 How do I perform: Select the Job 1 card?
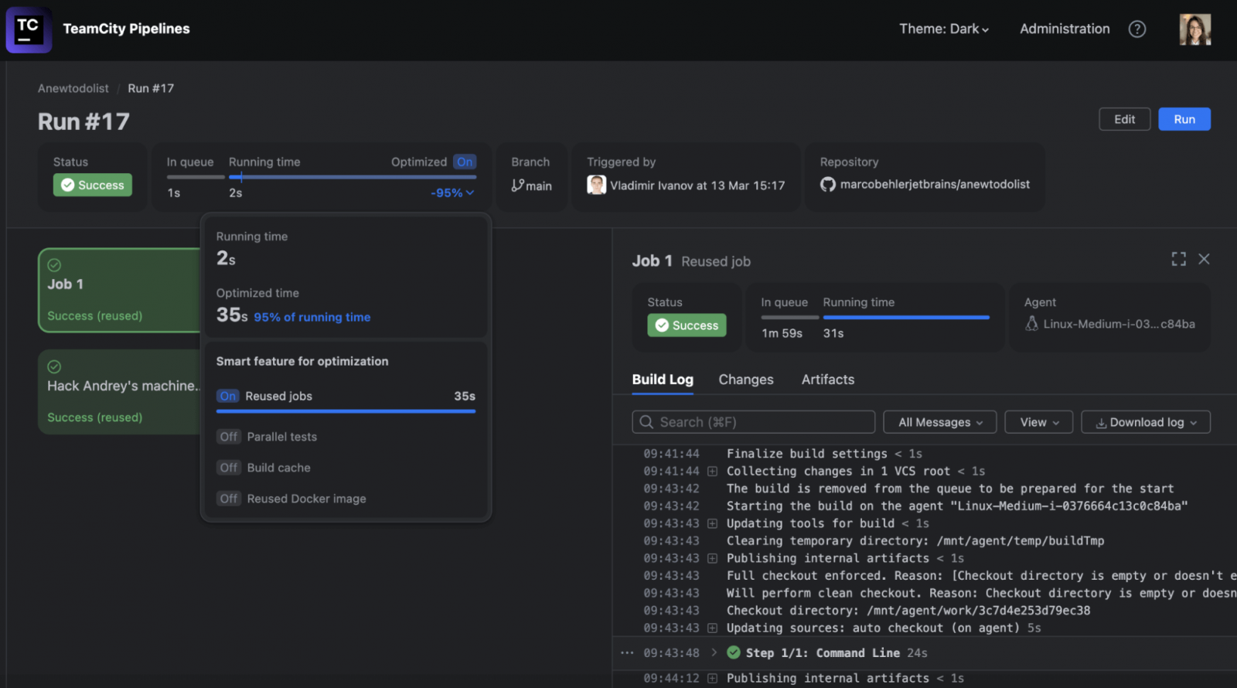point(120,291)
